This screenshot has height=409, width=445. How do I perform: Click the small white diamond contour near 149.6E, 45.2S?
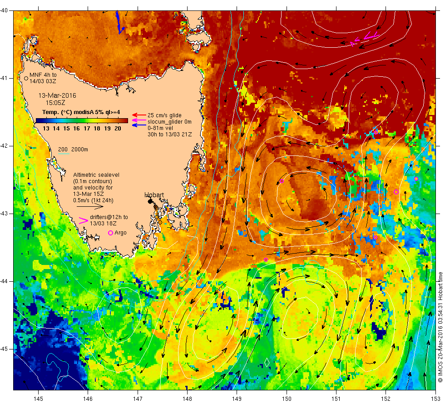tap(267, 362)
